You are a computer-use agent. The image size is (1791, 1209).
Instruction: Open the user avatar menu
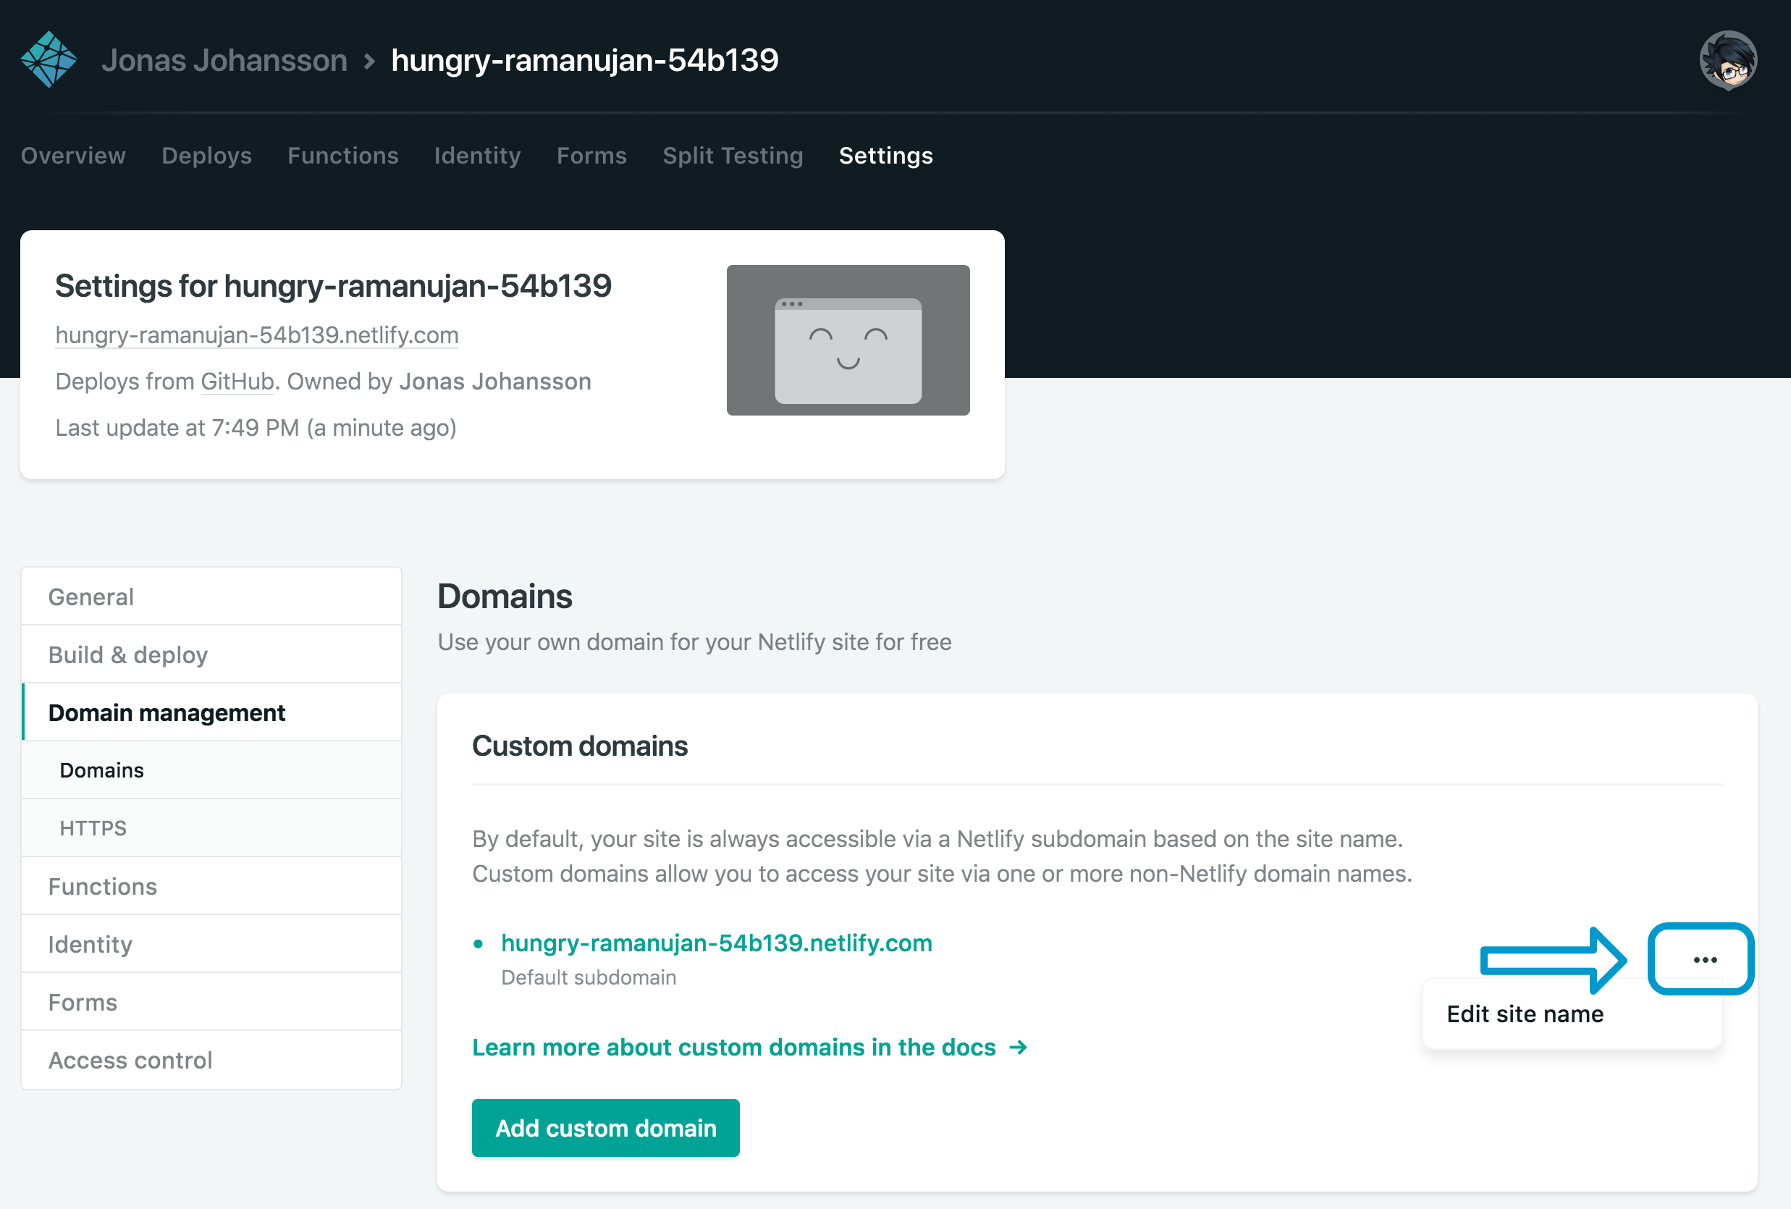pyautogui.click(x=1728, y=60)
